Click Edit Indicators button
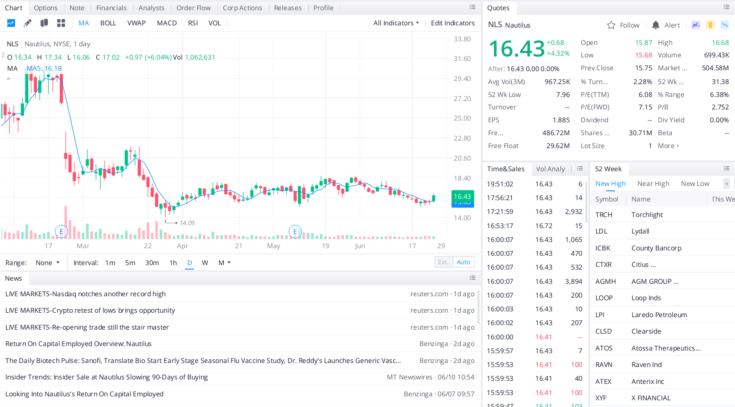The width and height of the screenshot is (735, 407). tap(453, 23)
